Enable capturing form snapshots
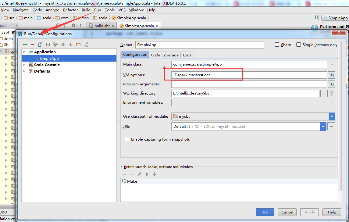This screenshot has height=222, width=349. (x=127, y=139)
